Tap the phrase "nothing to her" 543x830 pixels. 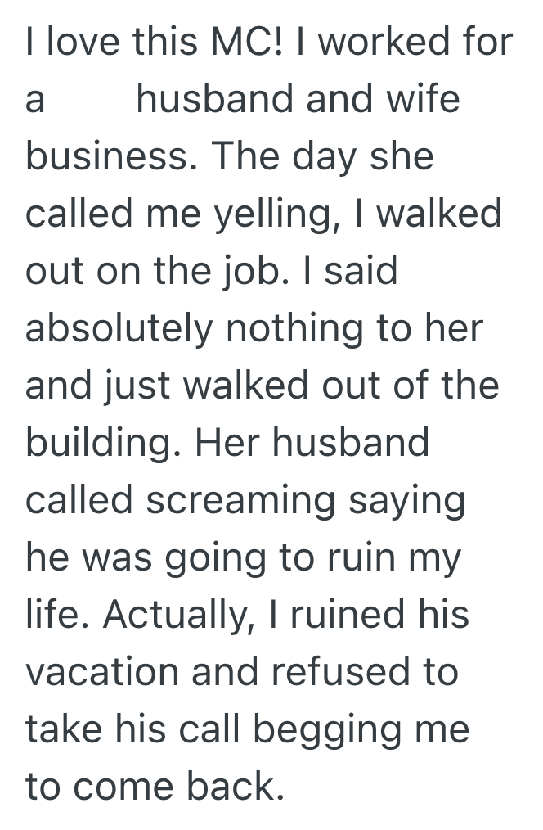[x=355, y=329]
